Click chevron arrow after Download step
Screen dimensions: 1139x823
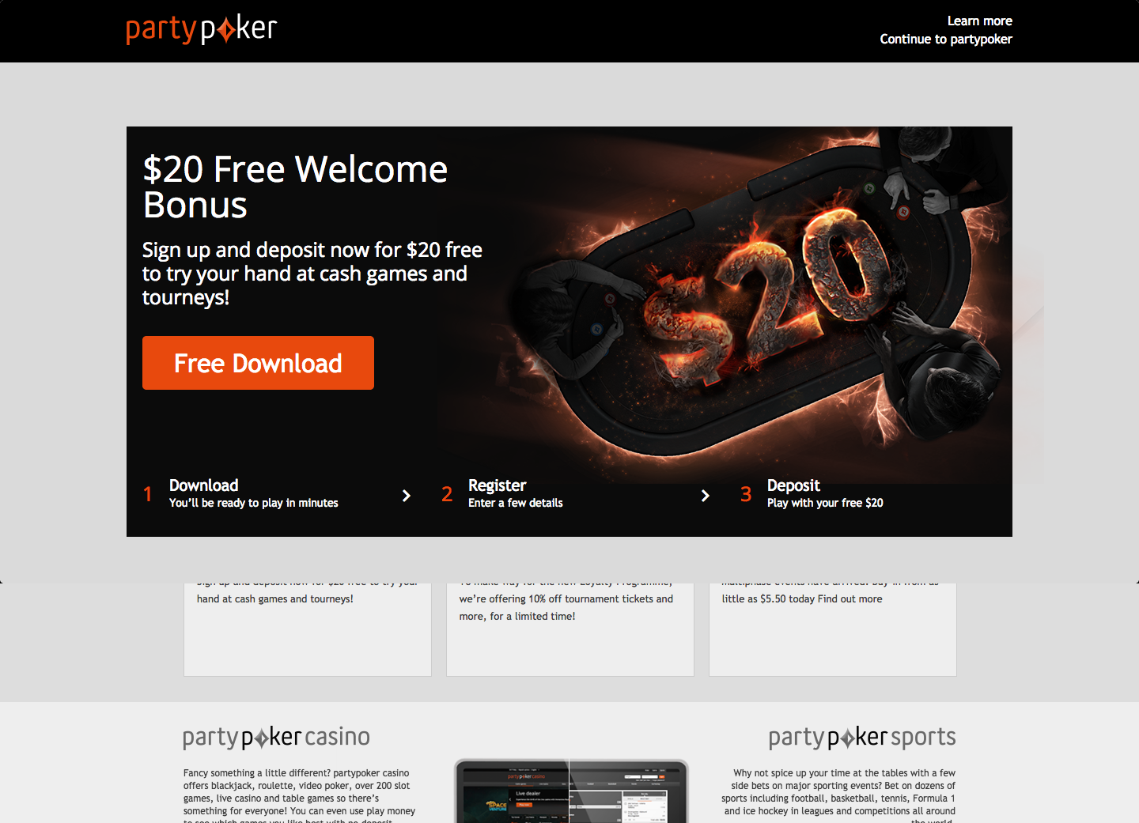tap(406, 496)
